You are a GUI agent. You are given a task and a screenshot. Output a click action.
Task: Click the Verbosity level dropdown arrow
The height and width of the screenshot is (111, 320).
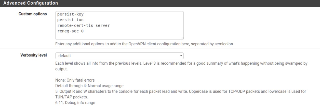181,55
